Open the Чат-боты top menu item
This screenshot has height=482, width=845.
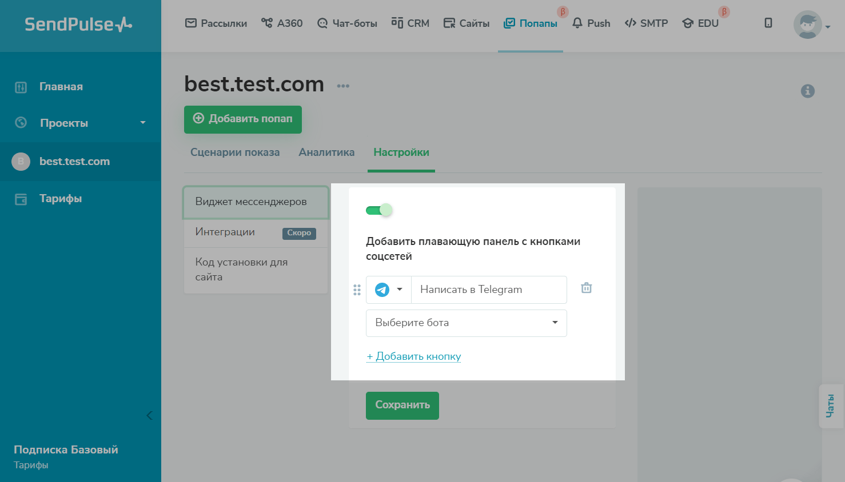point(347,23)
